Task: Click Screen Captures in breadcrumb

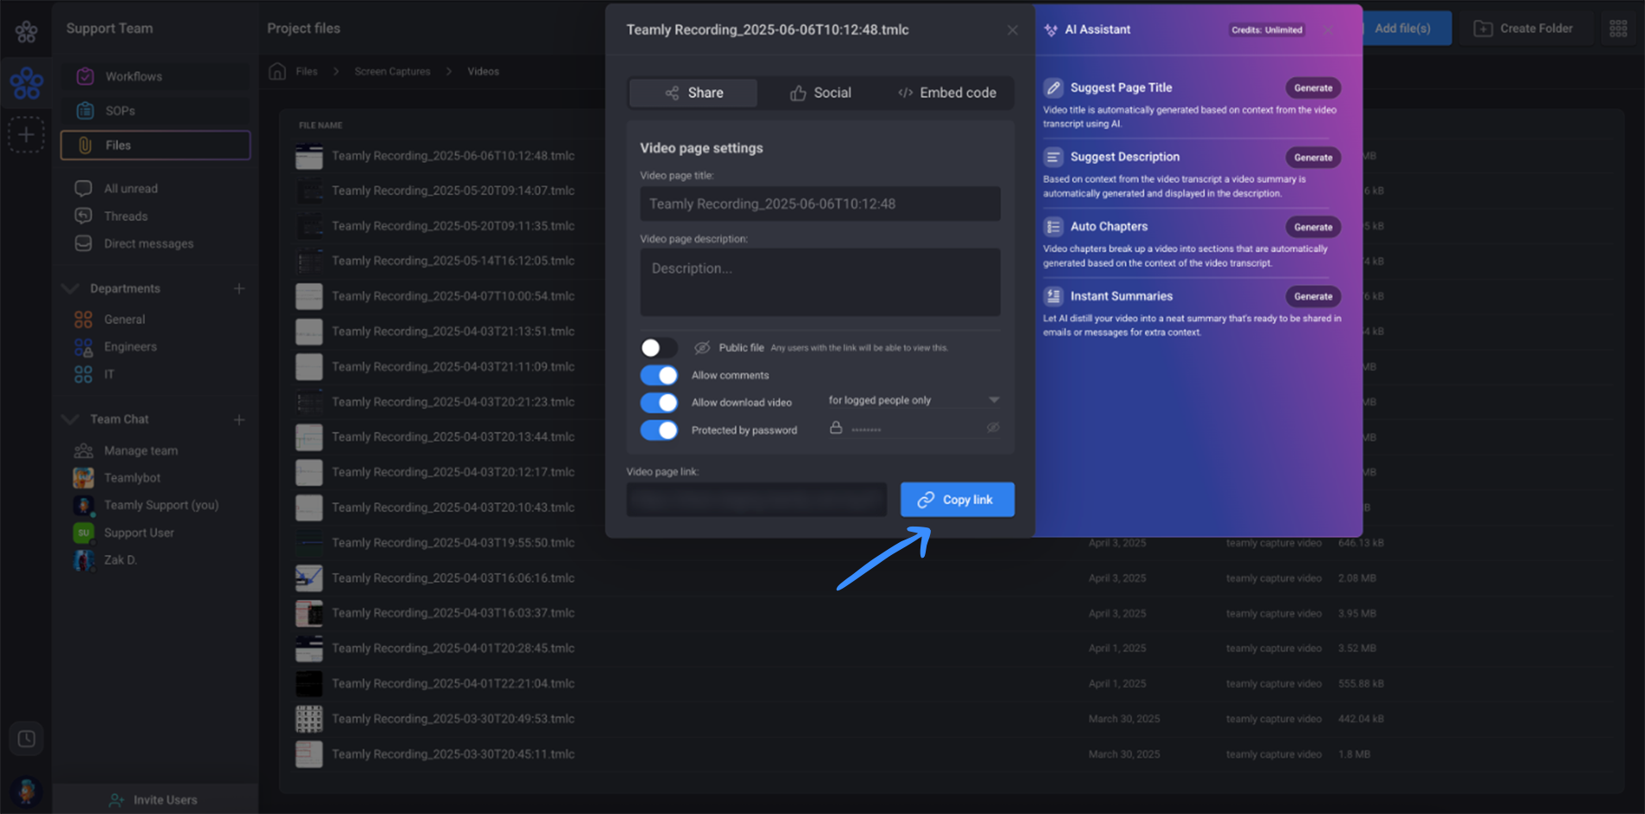Action: tap(392, 72)
